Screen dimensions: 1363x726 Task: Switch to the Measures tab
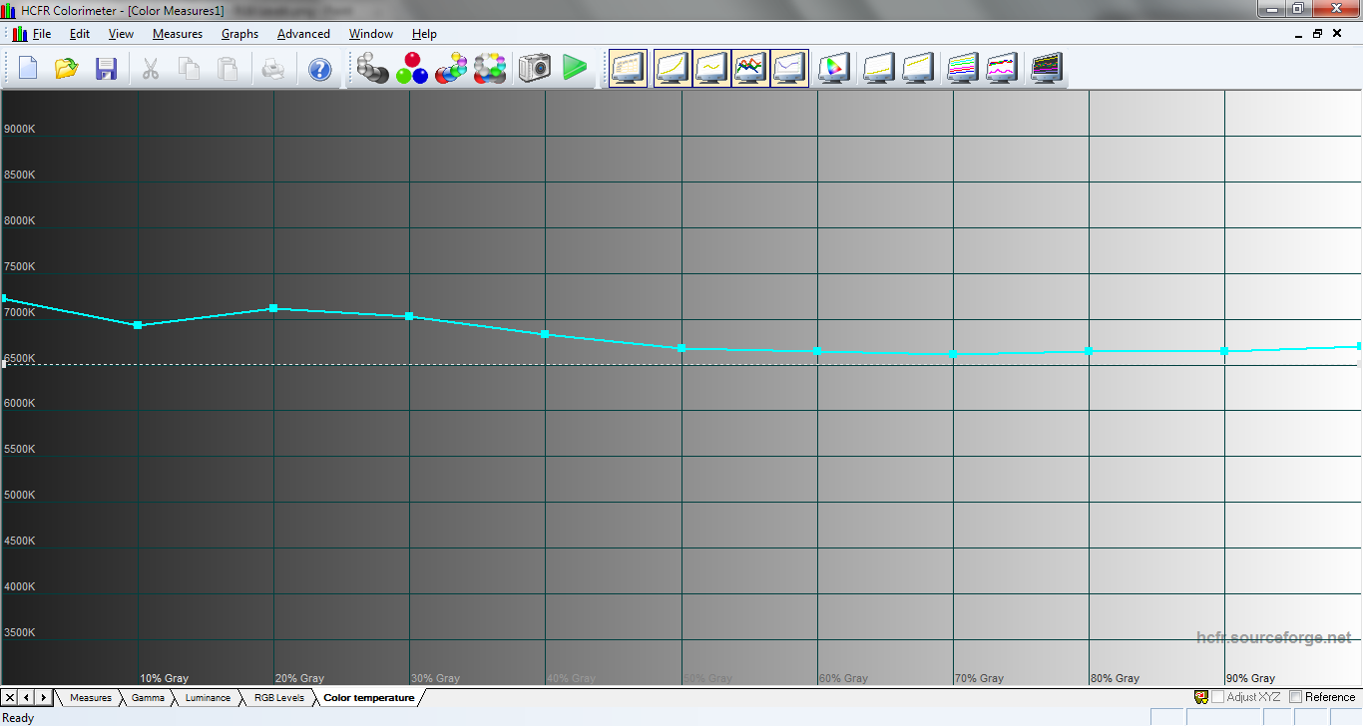(x=91, y=698)
